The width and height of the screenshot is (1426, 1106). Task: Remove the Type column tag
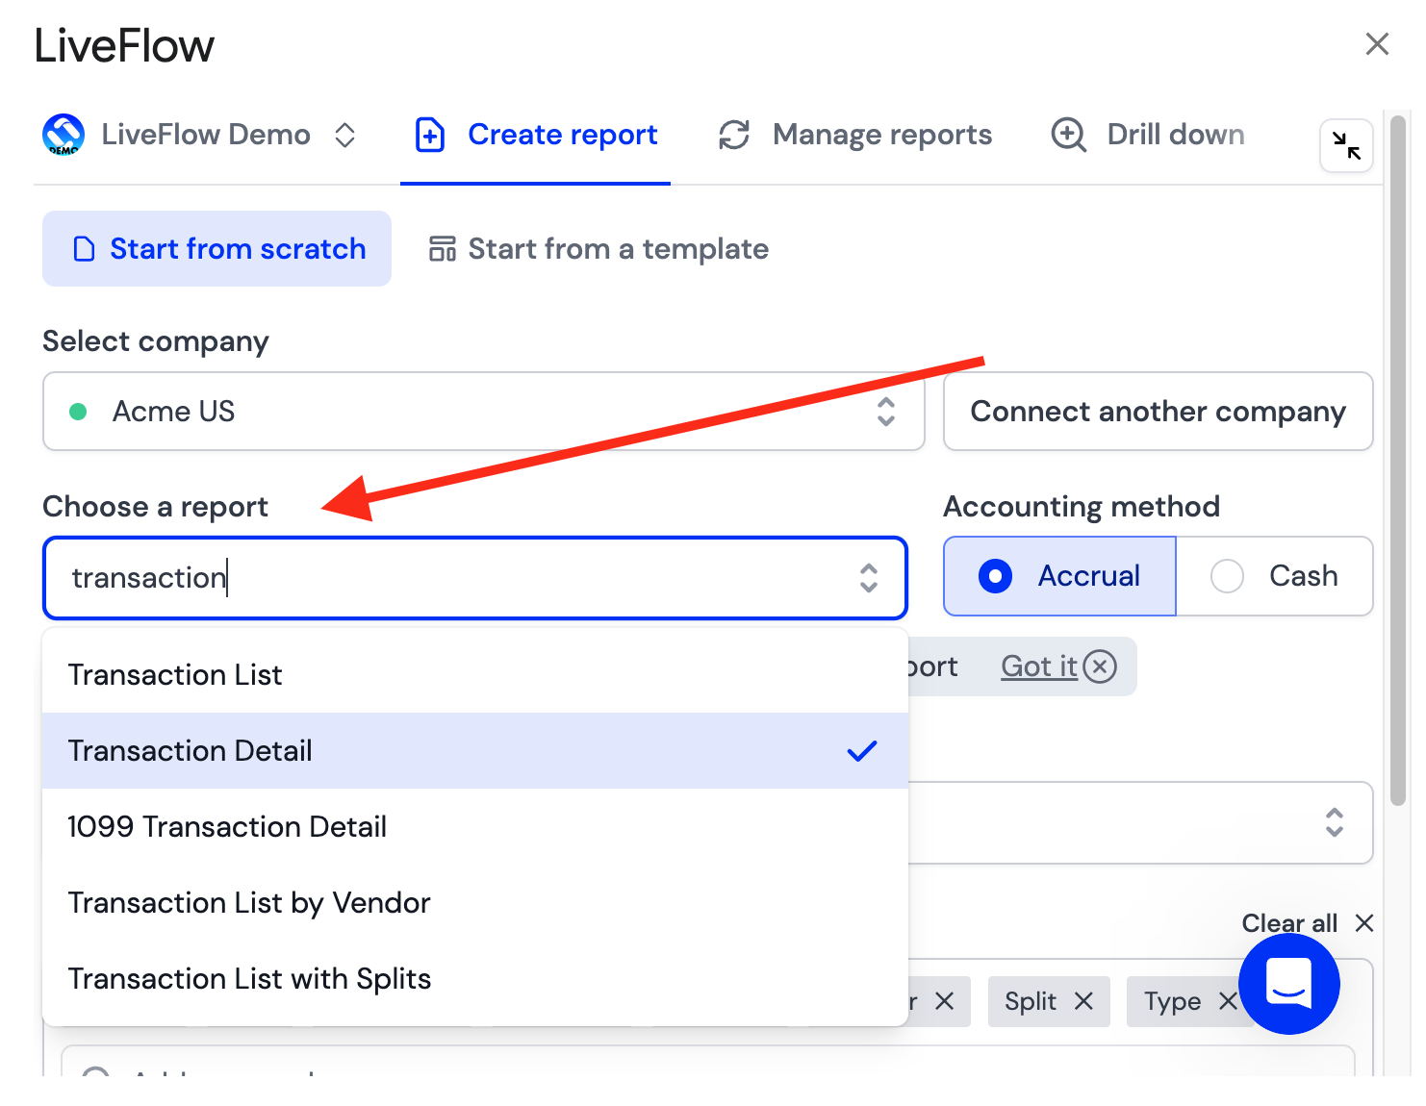pyautogui.click(x=1228, y=1001)
